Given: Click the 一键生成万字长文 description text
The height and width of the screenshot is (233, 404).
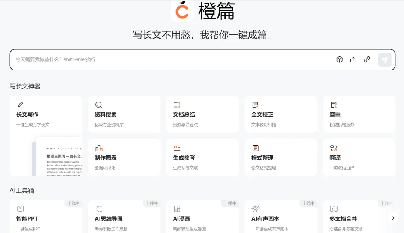Looking at the screenshot, I should coord(33,125).
